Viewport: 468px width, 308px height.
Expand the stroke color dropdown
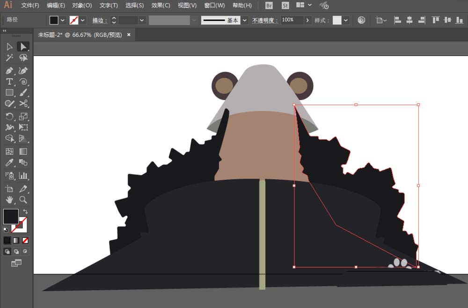tap(83, 20)
